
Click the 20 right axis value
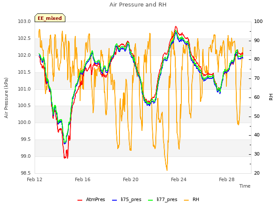(257, 173)
